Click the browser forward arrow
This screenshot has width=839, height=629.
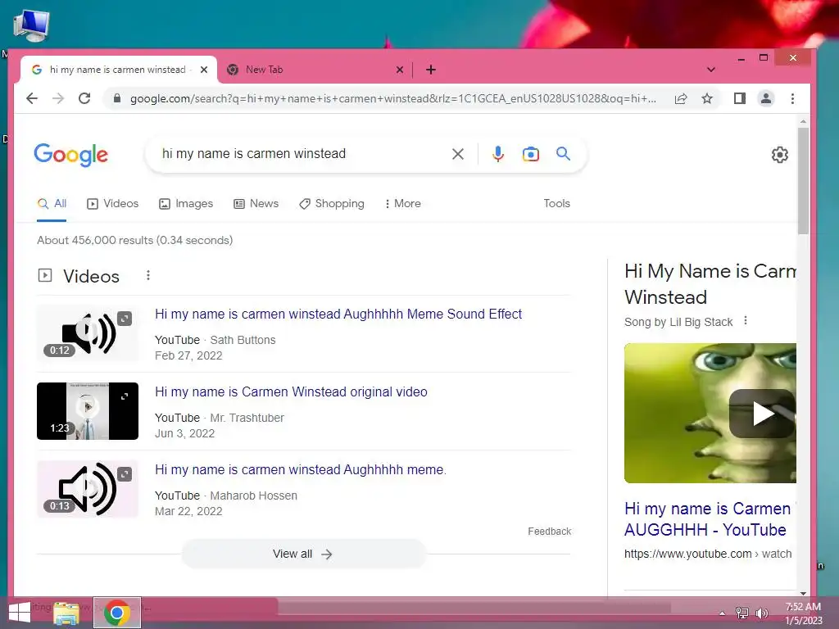[58, 98]
